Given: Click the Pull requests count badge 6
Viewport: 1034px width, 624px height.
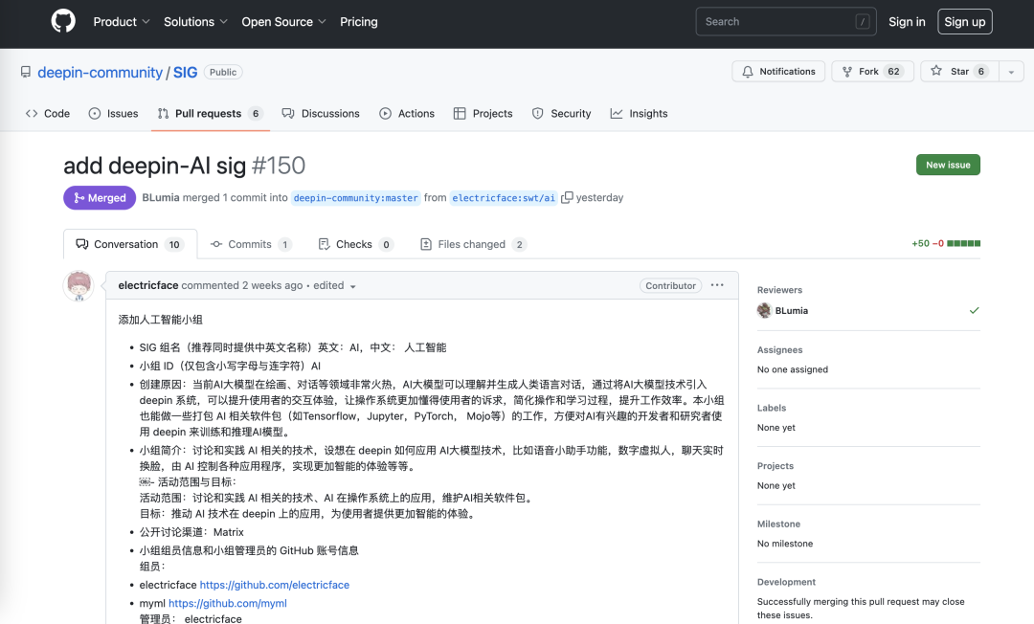Looking at the screenshot, I should click(x=256, y=113).
